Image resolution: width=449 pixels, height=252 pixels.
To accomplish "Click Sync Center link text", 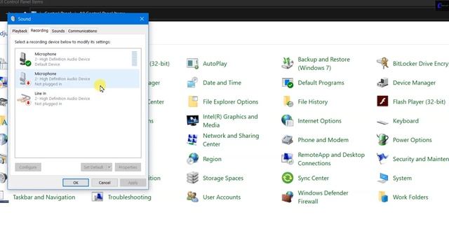I will pyautogui.click(x=314, y=178).
